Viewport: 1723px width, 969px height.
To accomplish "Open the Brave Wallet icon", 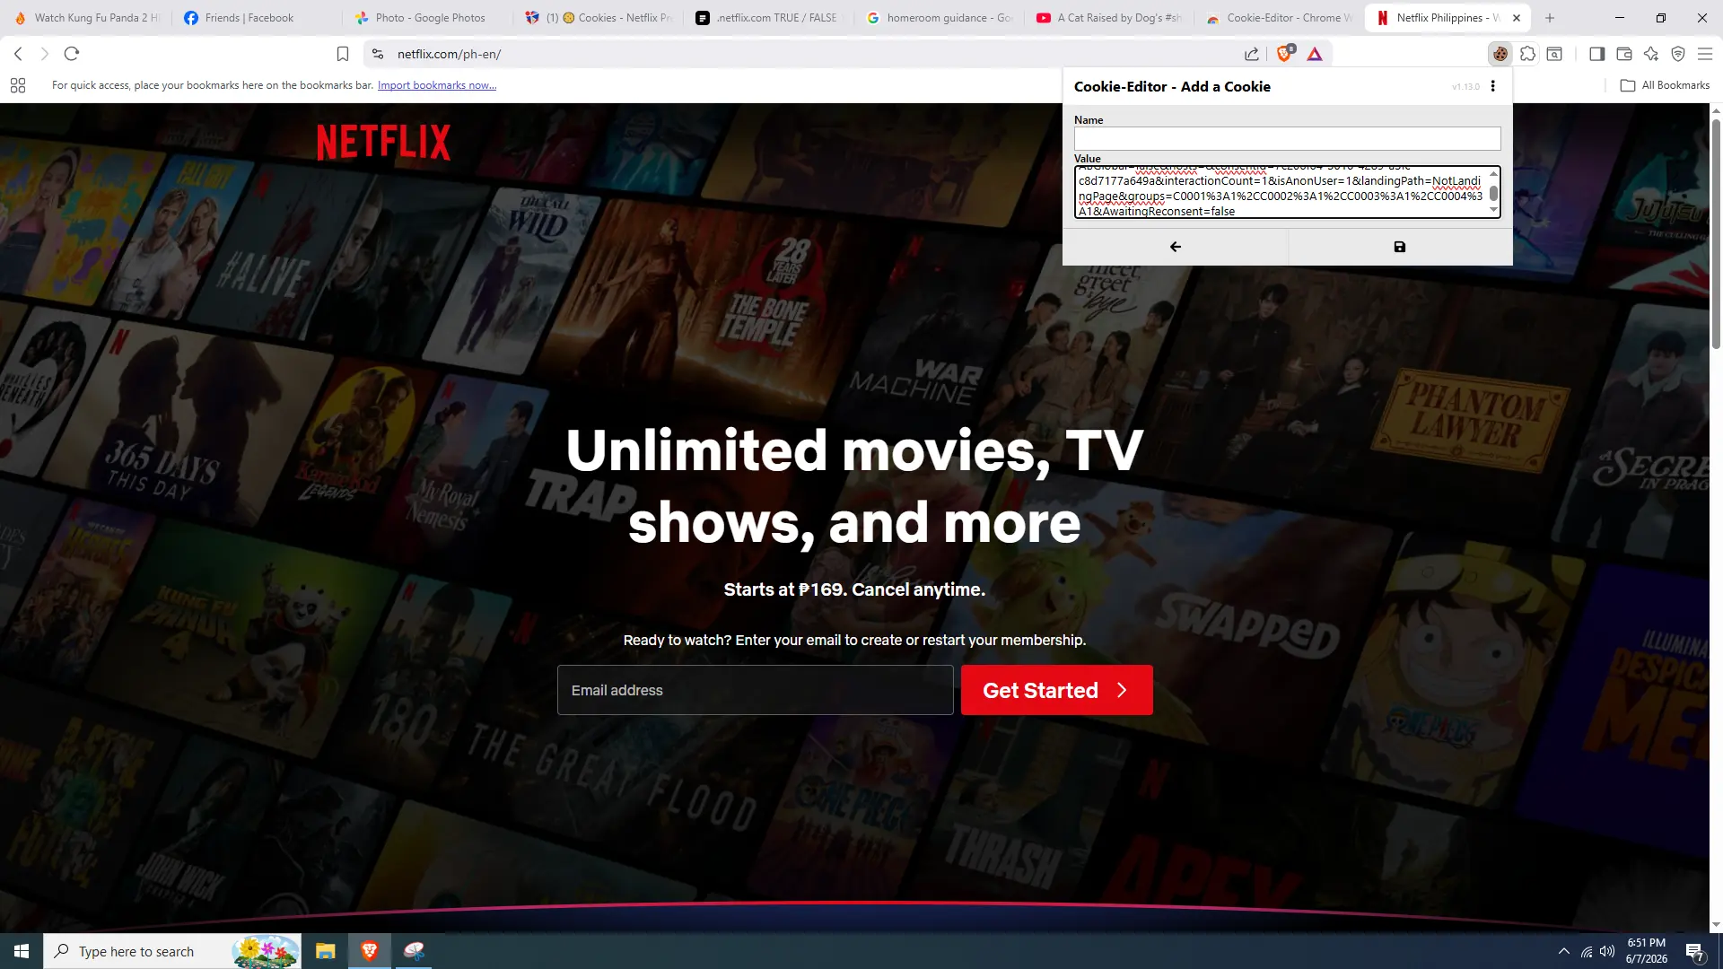I will click(1623, 54).
